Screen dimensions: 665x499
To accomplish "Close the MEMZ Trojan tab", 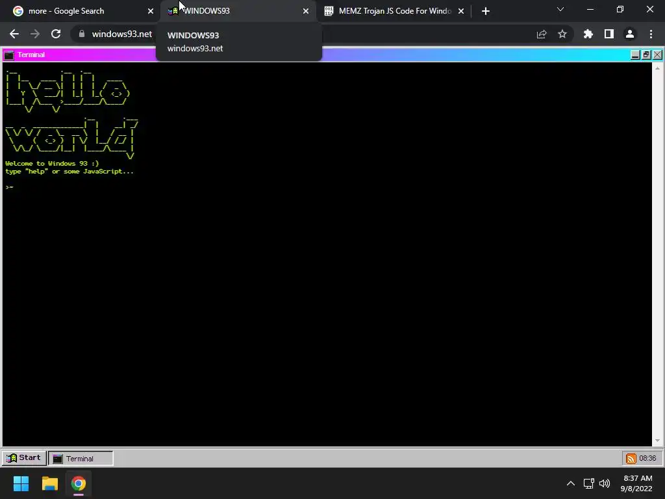I will 461,11.
